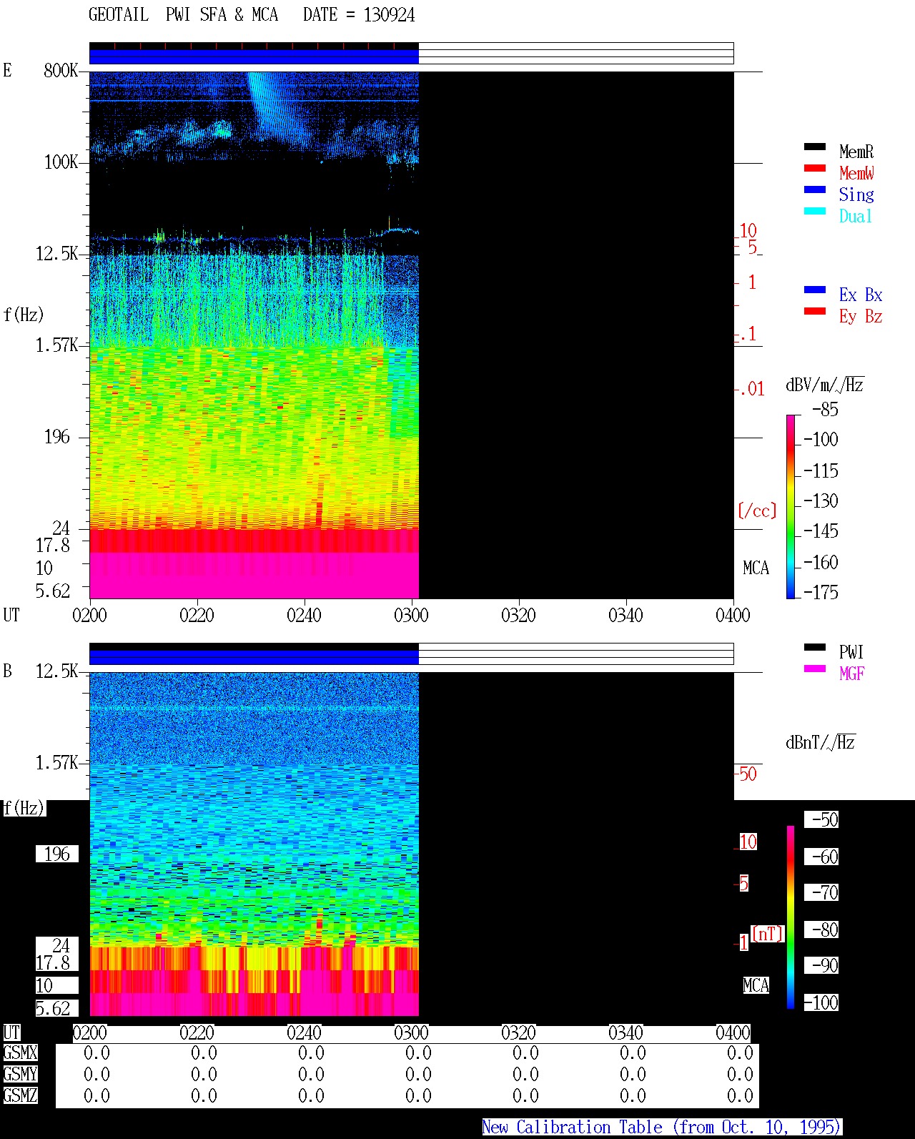Click the -90 value on the dBnT color bar
This screenshot has height=1139, width=915.
(x=823, y=965)
